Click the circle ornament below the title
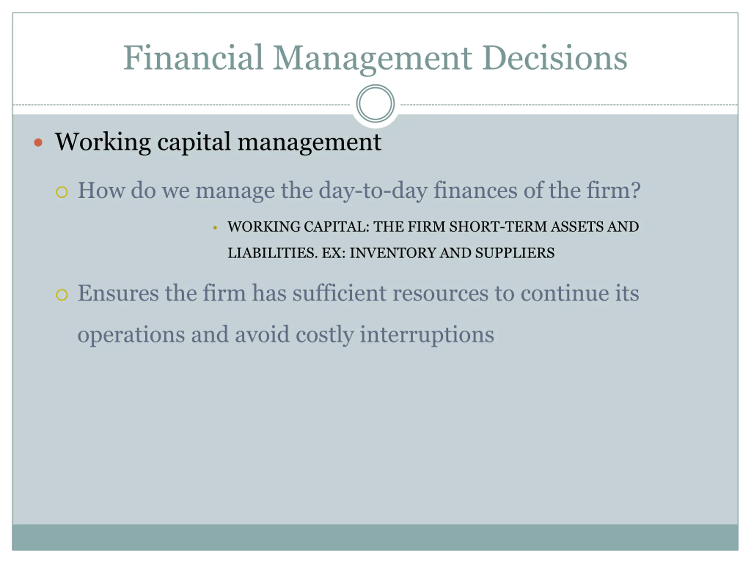The image size is (751, 563). tap(375, 104)
